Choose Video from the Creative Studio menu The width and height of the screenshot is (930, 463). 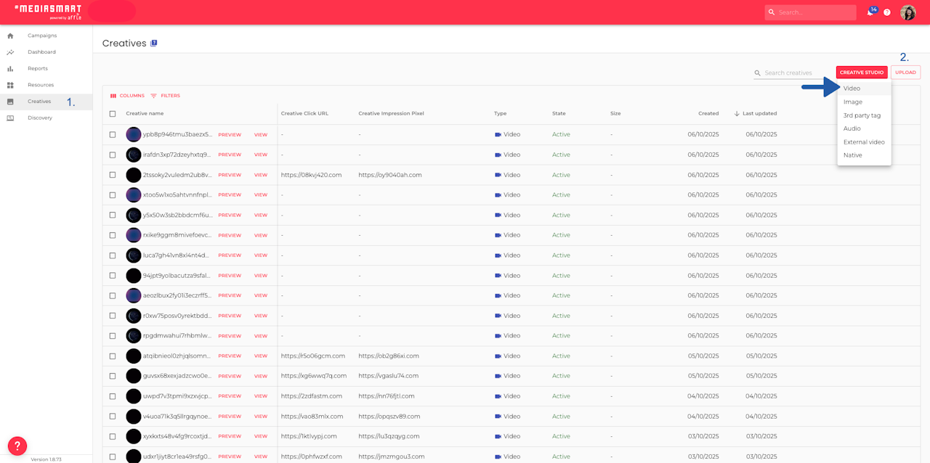click(852, 89)
